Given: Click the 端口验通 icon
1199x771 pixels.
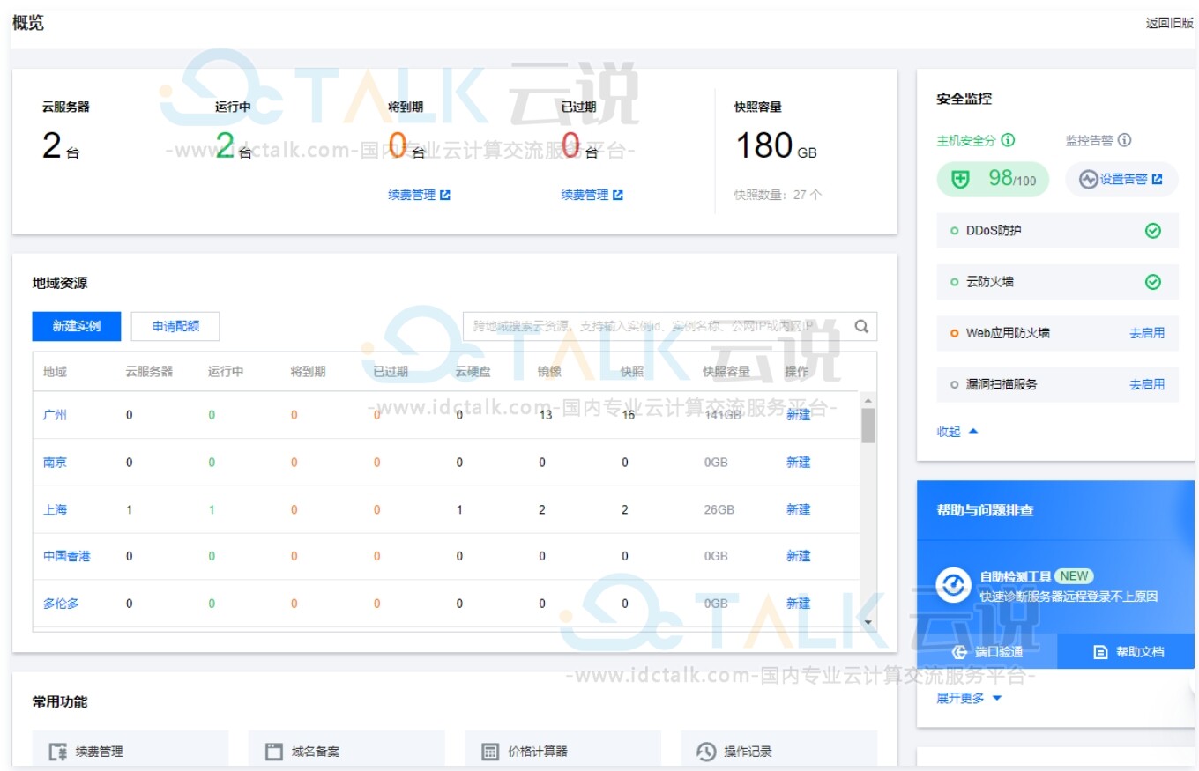Looking at the screenshot, I should [960, 652].
